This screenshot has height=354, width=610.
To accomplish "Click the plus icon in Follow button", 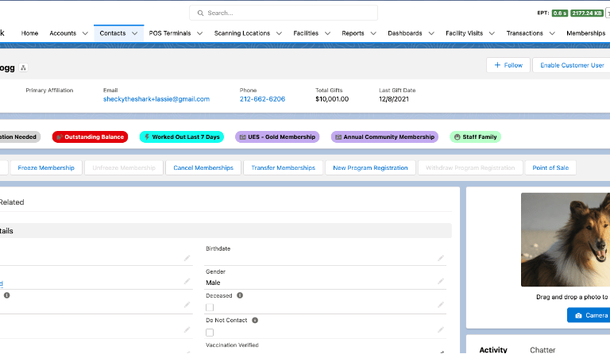I will point(497,65).
